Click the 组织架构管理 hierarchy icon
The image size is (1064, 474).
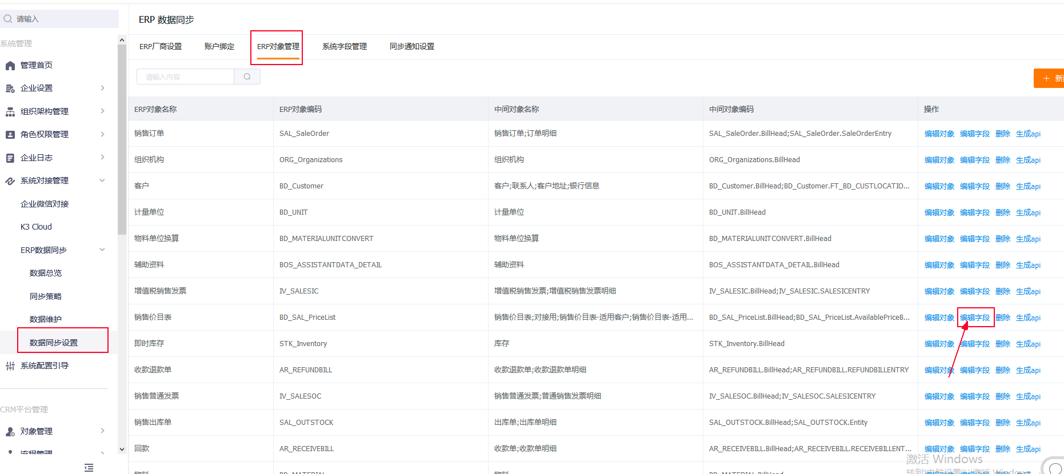tap(10, 112)
